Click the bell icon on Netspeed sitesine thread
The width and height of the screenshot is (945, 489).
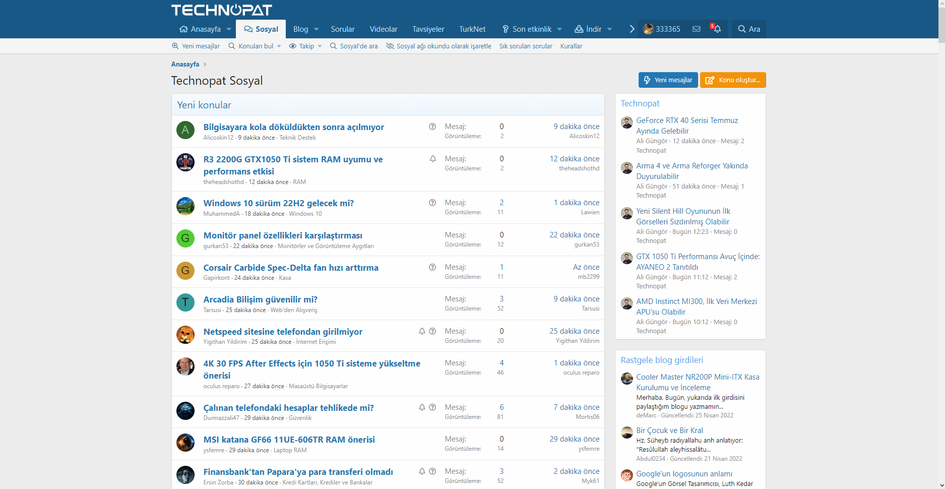tap(422, 331)
